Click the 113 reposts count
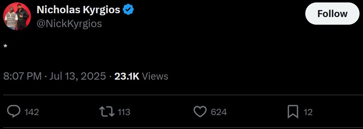The width and height of the screenshot is (363, 129). pos(124,112)
